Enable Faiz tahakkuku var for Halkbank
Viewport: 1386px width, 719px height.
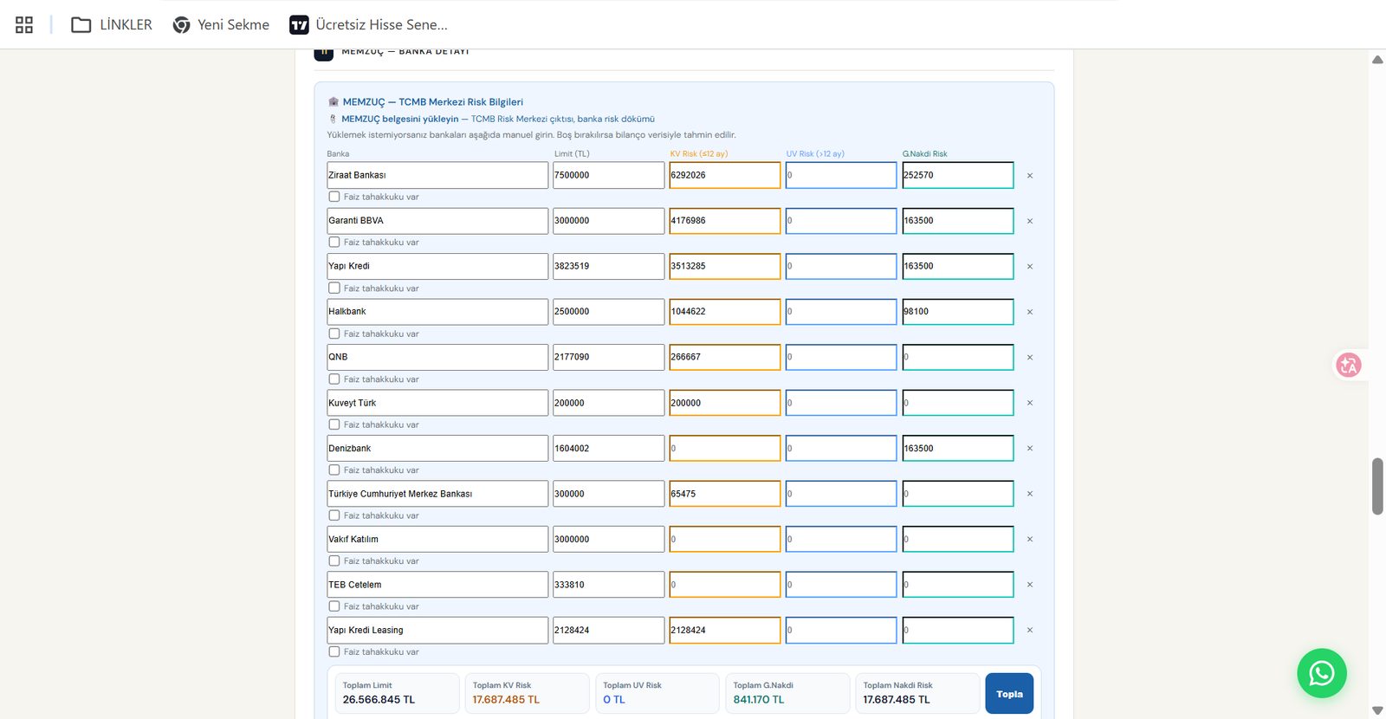click(334, 334)
